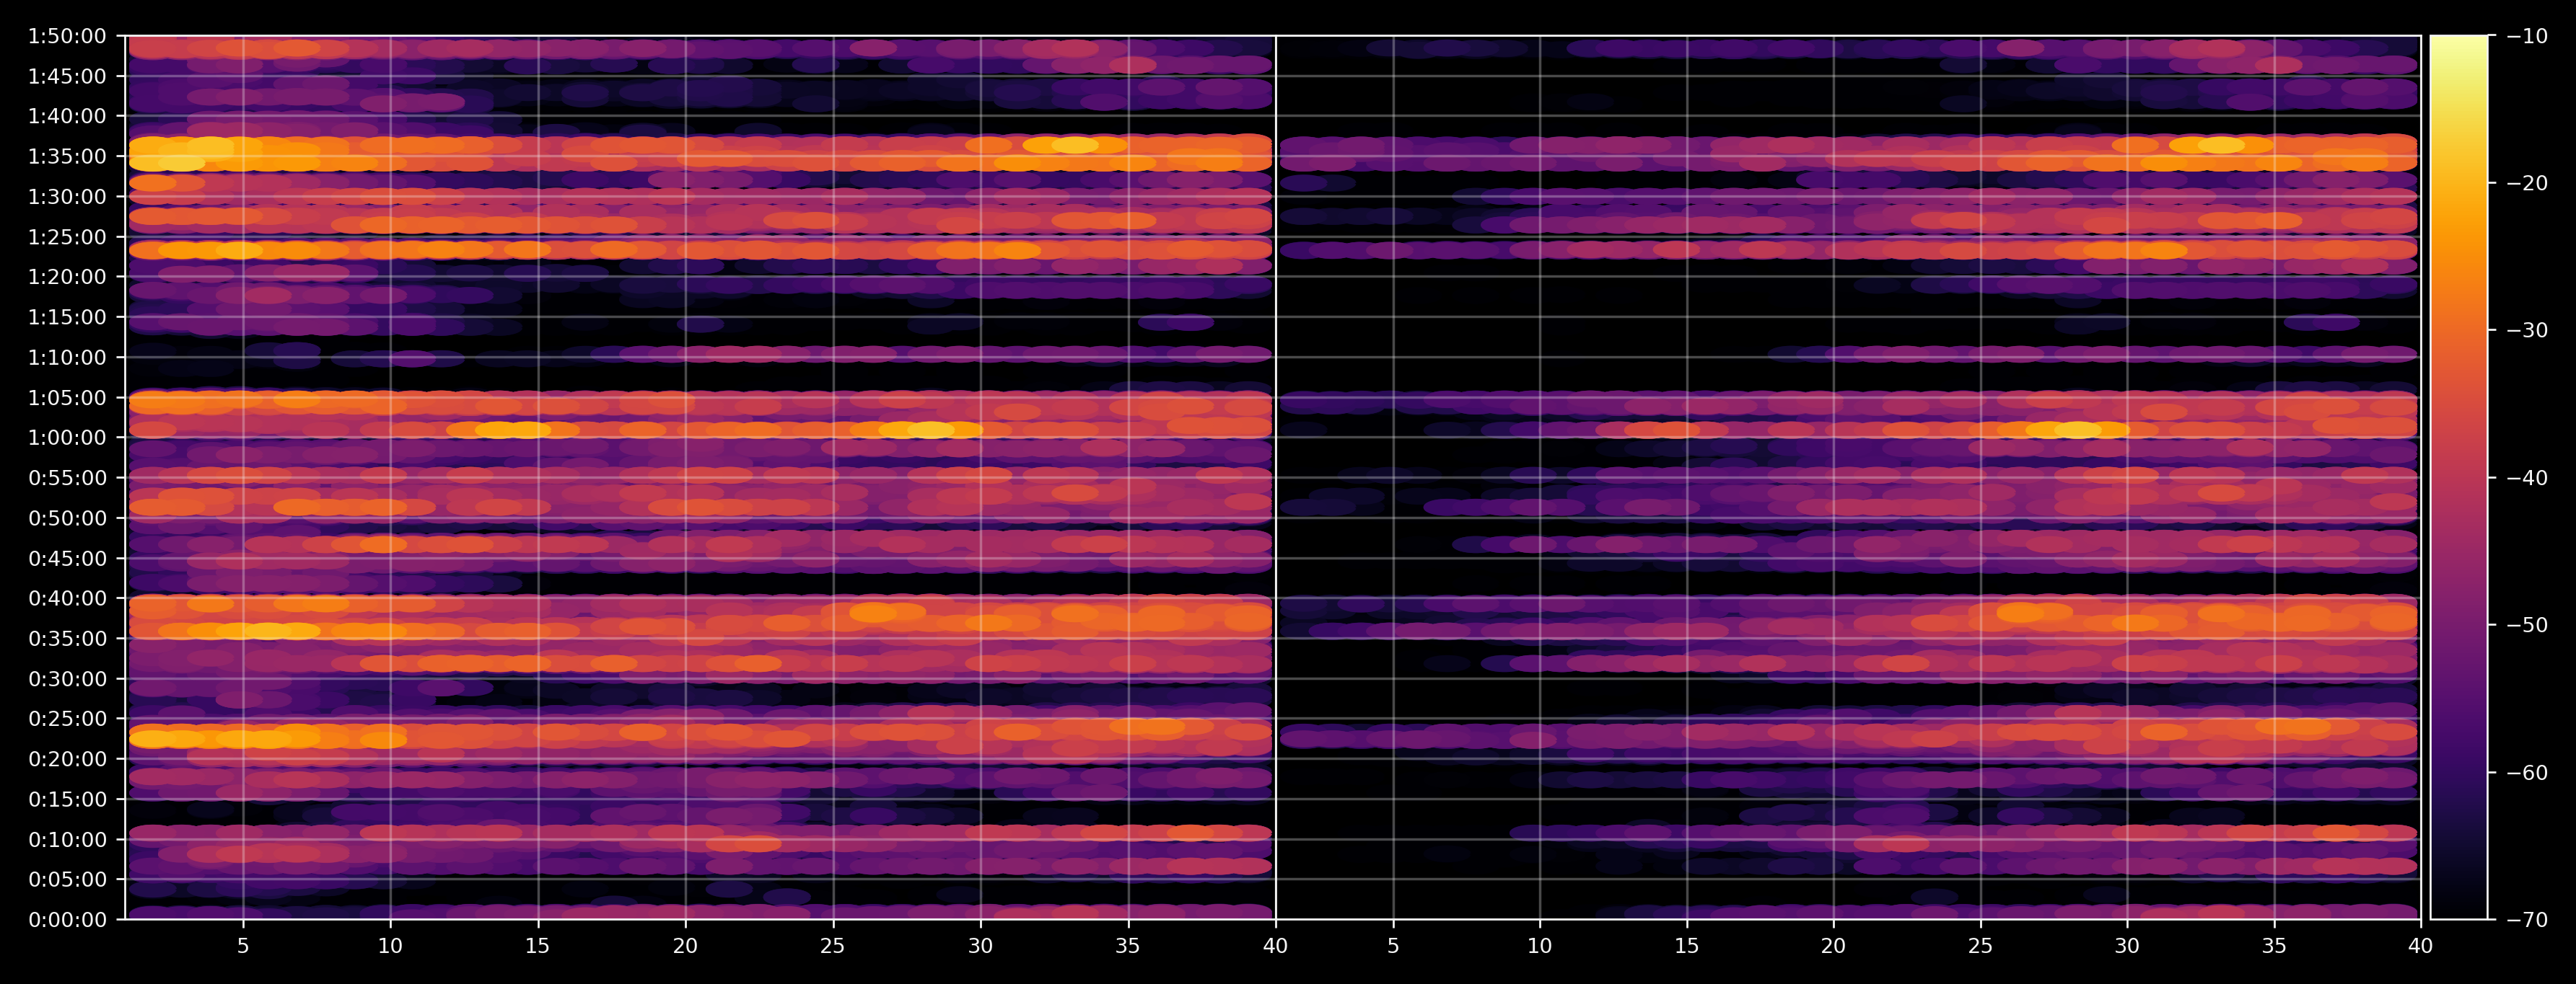Click the 0:00:00 time axis label
The height and width of the screenshot is (984, 2576).
pos(67,920)
